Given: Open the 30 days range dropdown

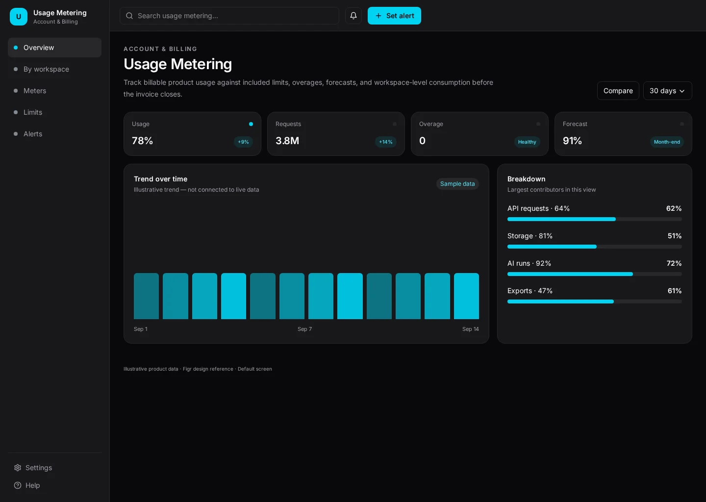Looking at the screenshot, I should (x=668, y=91).
